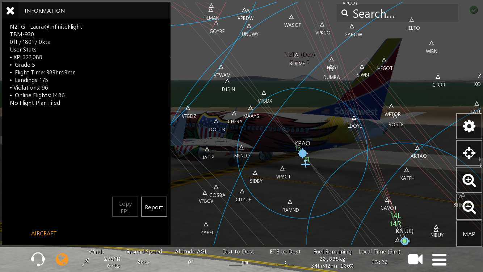Click the Local Time (Sim) readout

[379, 257]
